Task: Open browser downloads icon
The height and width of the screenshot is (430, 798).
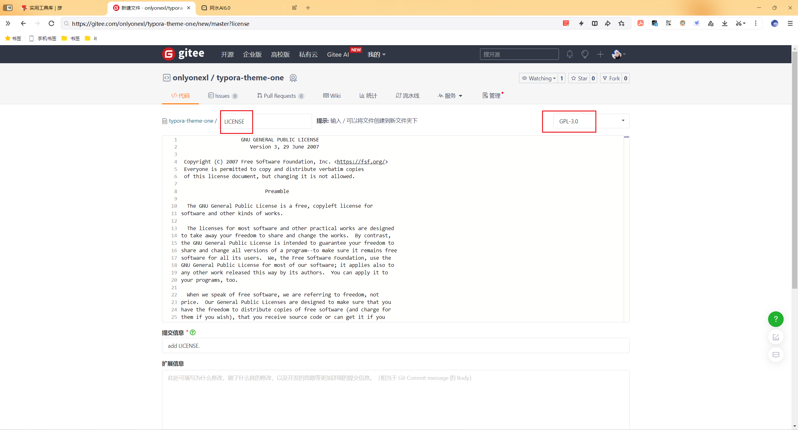Action: [x=725, y=23]
